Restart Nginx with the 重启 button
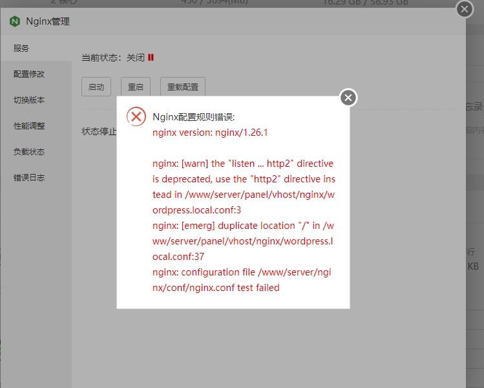The image size is (484, 388). pos(136,87)
